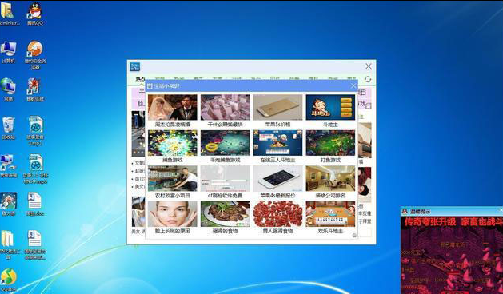The image size is (503, 294).
Task: Click the bride and groom wedding thumbnail
Action: (173, 107)
